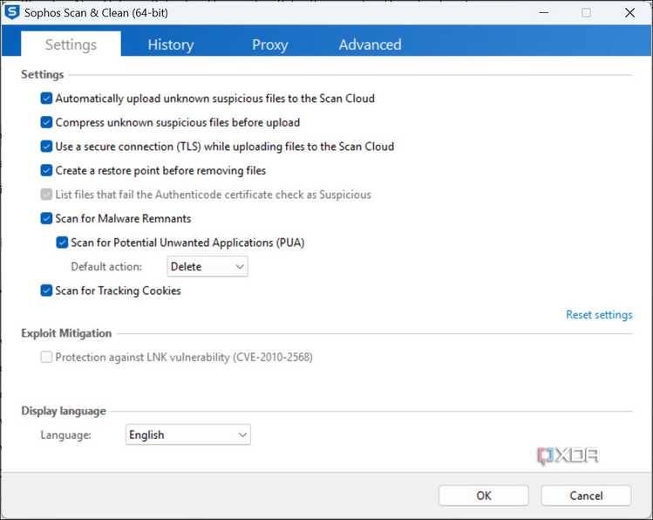Click the 'Exploit Mitigation' section heading
653x520 pixels.
pyautogui.click(x=66, y=333)
